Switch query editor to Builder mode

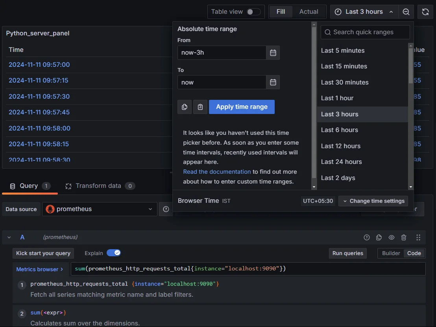point(391,253)
